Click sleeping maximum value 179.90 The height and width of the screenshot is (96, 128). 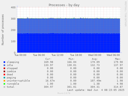[x=118, y=62]
